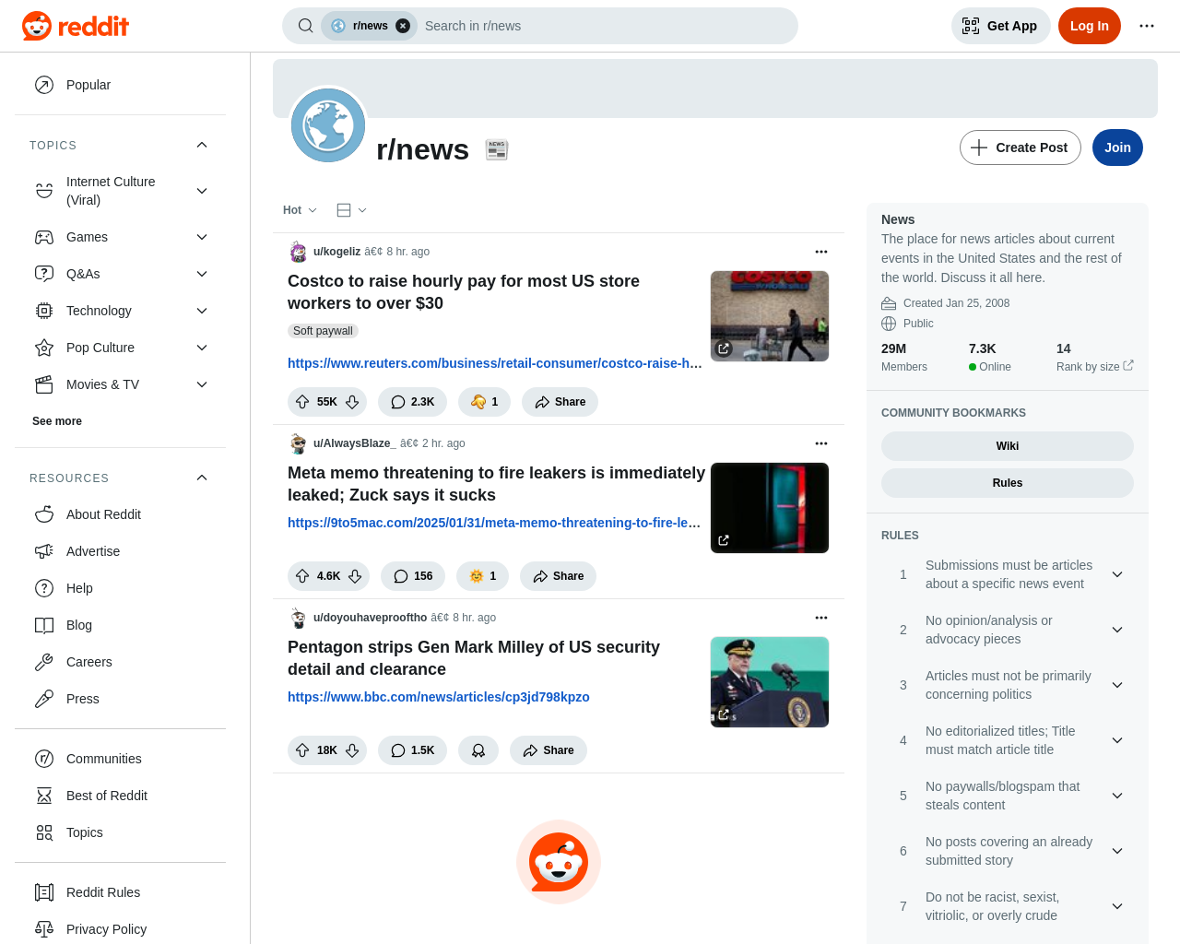Viewport: 1180px width, 944px height.
Task: Downvote the Costco post
Action: 352,402
